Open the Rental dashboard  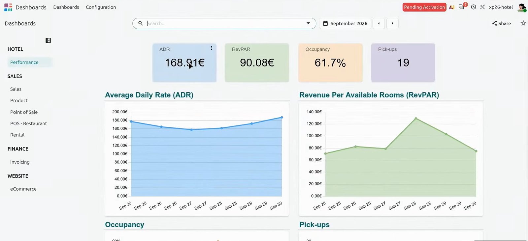pos(17,135)
